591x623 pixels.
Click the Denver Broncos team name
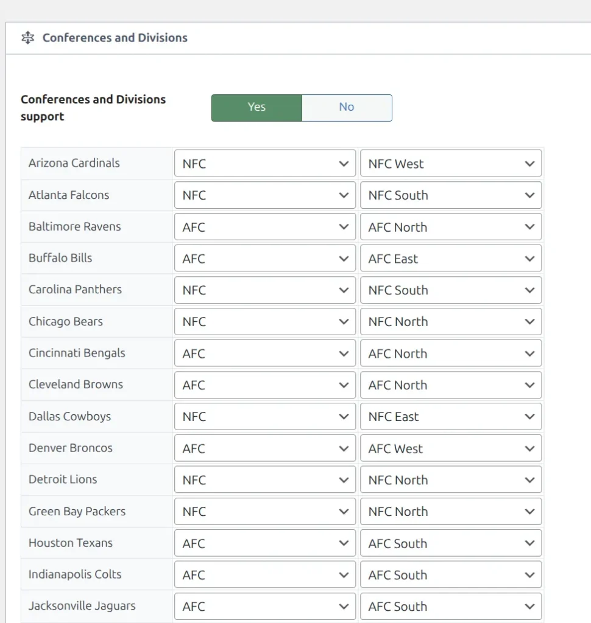click(71, 448)
